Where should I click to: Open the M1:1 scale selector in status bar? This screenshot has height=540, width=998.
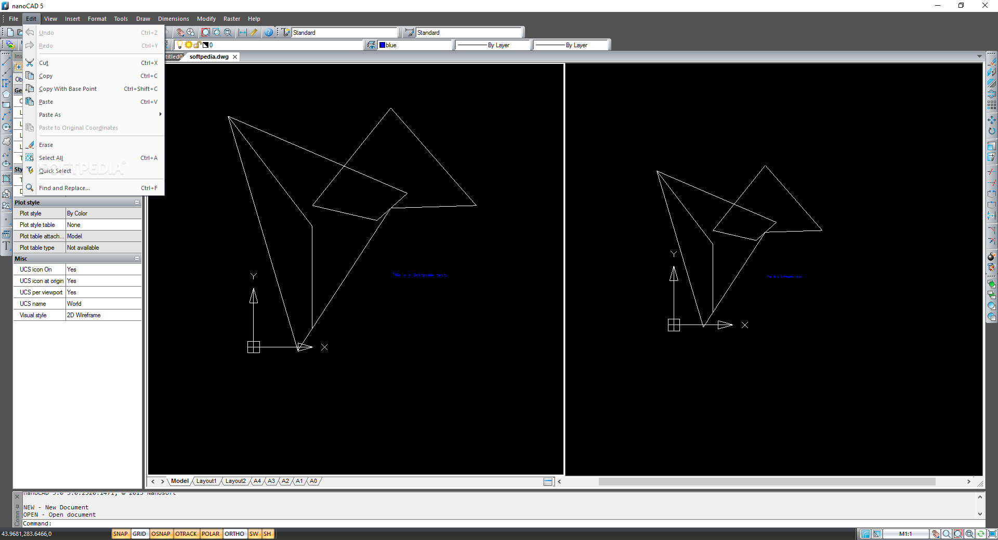[x=905, y=534]
